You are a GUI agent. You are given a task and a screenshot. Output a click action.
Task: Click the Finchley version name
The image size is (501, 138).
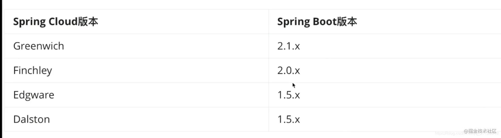pos(33,70)
